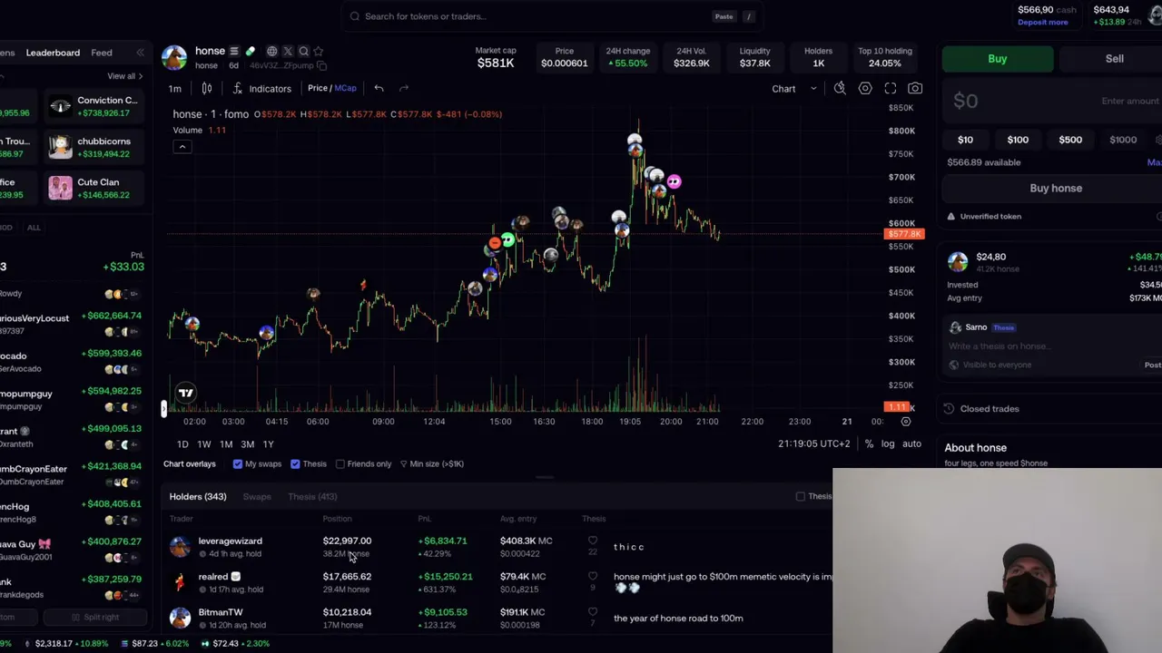Click the Deposit more link

coord(1043,22)
